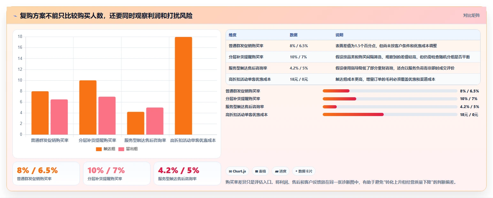The width and height of the screenshot is (493, 198).
Task: Click the chart x-axis label 高折扣活动单客优惠成本
Action: coord(193,140)
